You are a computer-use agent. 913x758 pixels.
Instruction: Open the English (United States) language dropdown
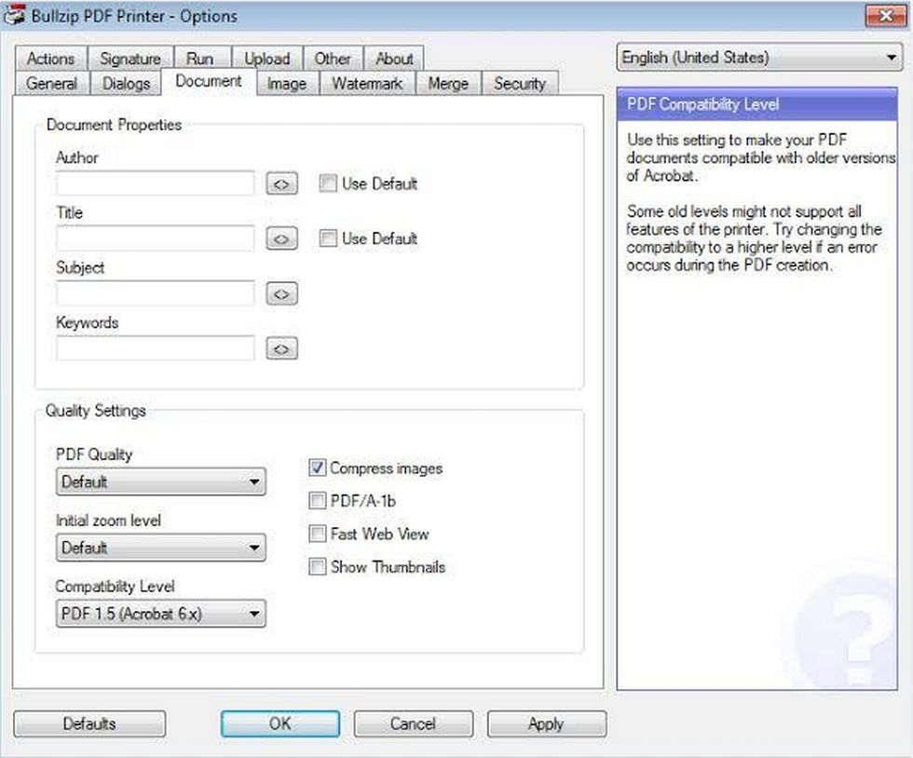tap(759, 57)
